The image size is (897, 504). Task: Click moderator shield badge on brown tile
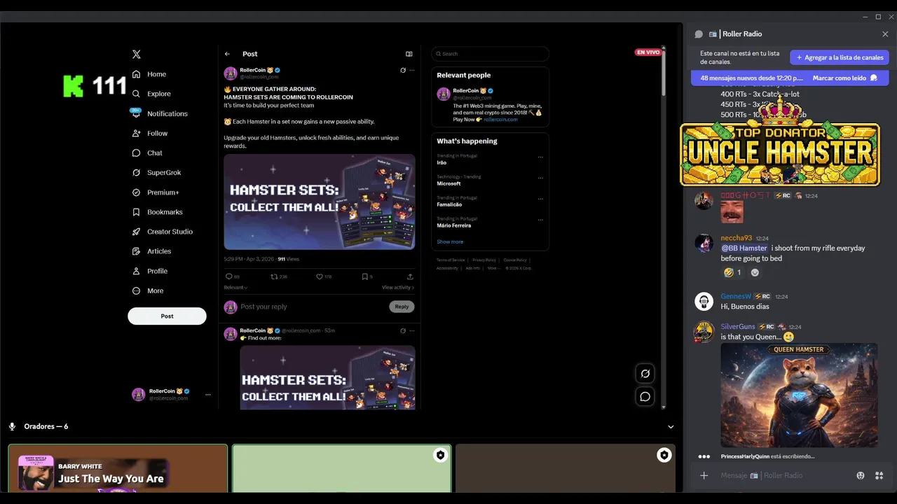point(664,456)
